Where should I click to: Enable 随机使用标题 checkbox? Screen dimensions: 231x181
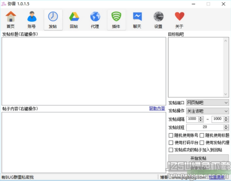(202, 135)
